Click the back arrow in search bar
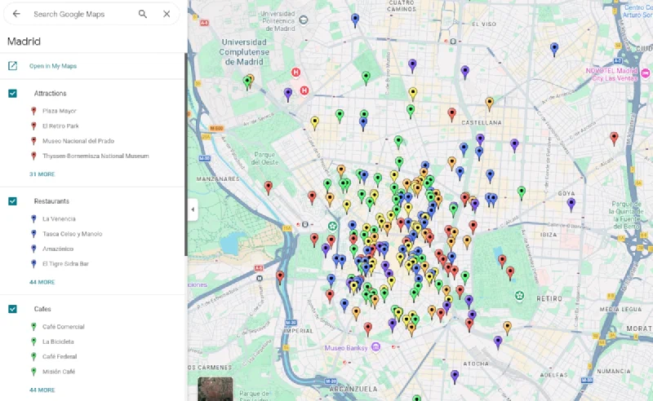This screenshot has width=653, height=401. tap(16, 14)
